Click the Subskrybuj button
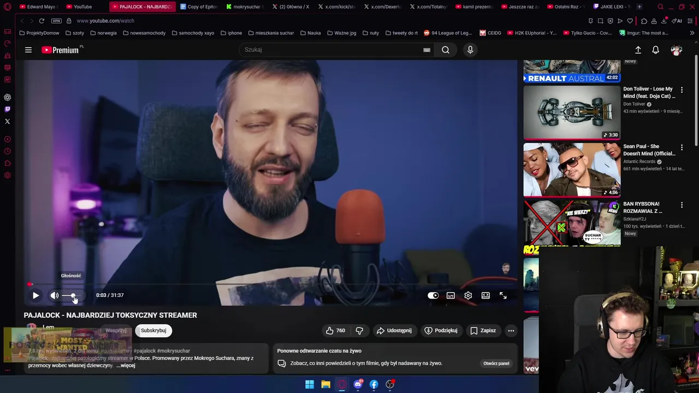The width and height of the screenshot is (699, 393). pos(153,330)
